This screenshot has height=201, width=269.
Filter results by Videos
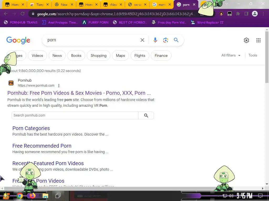[37, 55]
